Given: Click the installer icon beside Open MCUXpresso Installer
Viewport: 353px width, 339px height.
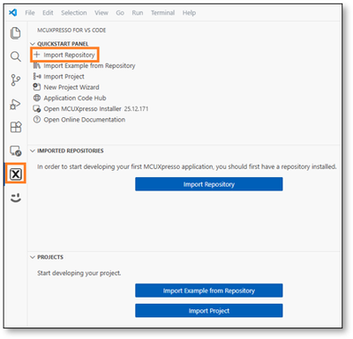Looking at the screenshot, I should (x=37, y=108).
